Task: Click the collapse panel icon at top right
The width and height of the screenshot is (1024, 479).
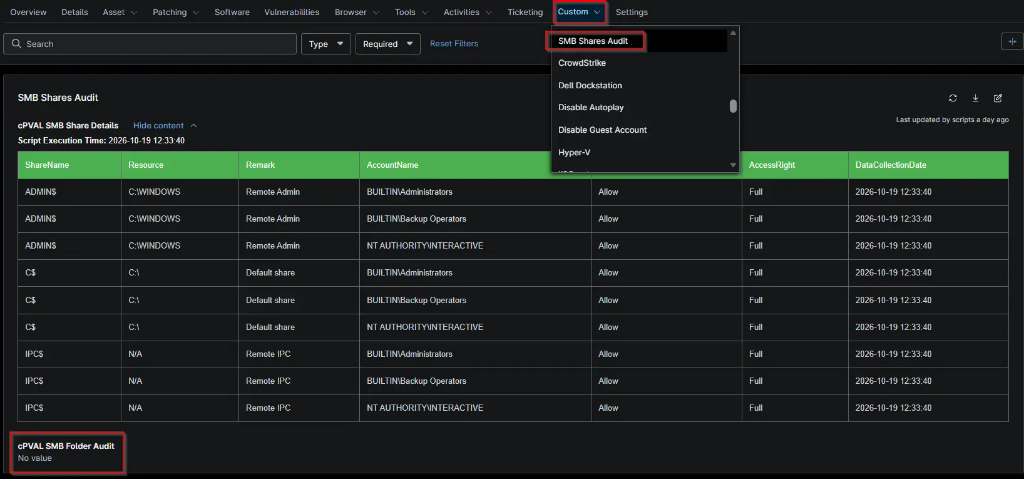Action: tap(1012, 42)
